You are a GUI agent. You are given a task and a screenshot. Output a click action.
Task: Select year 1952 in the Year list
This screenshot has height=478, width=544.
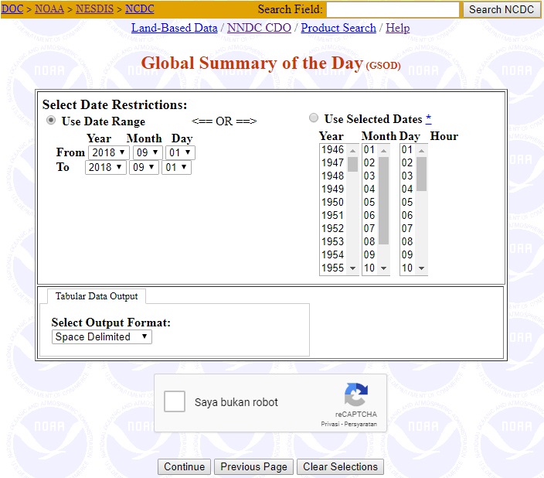(333, 229)
